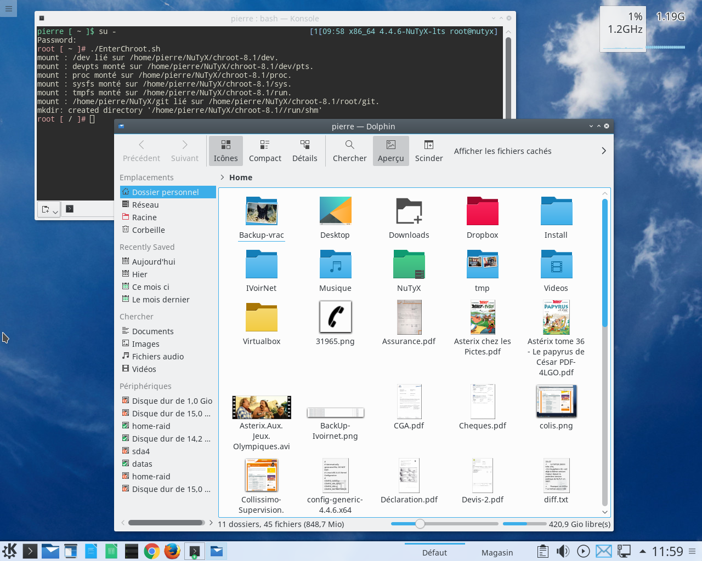The image size is (702, 561).
Task: Adjust the icon size zoom slider
Action: point(420,524)
